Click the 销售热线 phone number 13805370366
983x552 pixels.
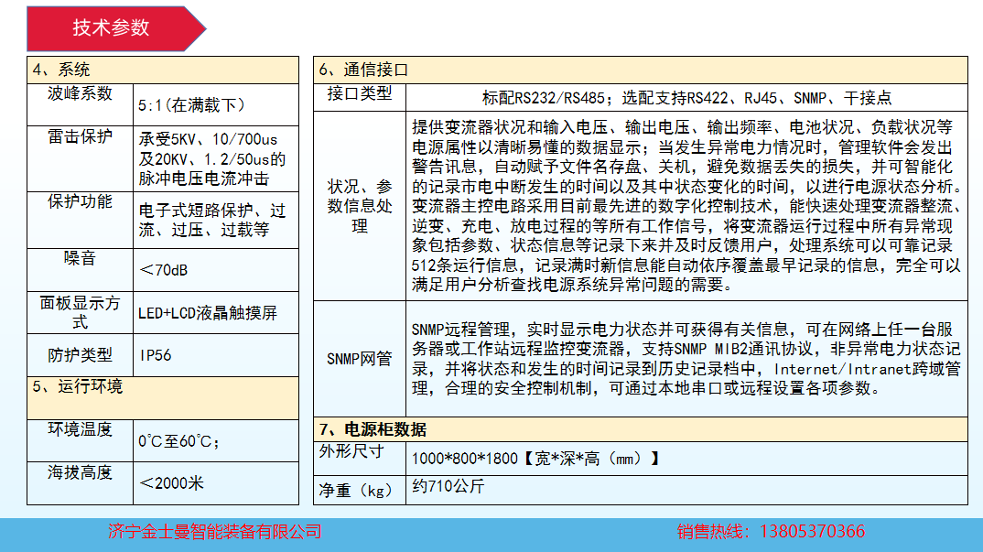tap(771, 532)
